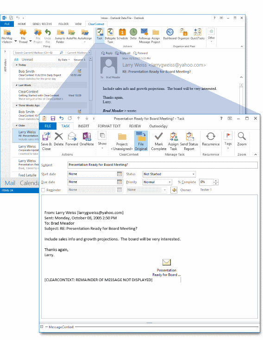The image size is (263, 340).
Task: Select ClearContext Getting Started email
Action: point(50,95)
